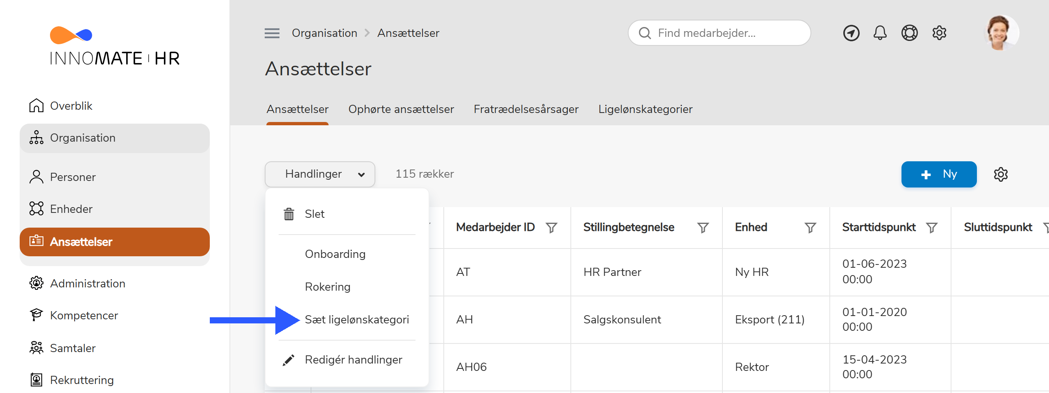Select Onboarding from the actions menu
This screenshot has height=393, width=1049.
[335, 254]
